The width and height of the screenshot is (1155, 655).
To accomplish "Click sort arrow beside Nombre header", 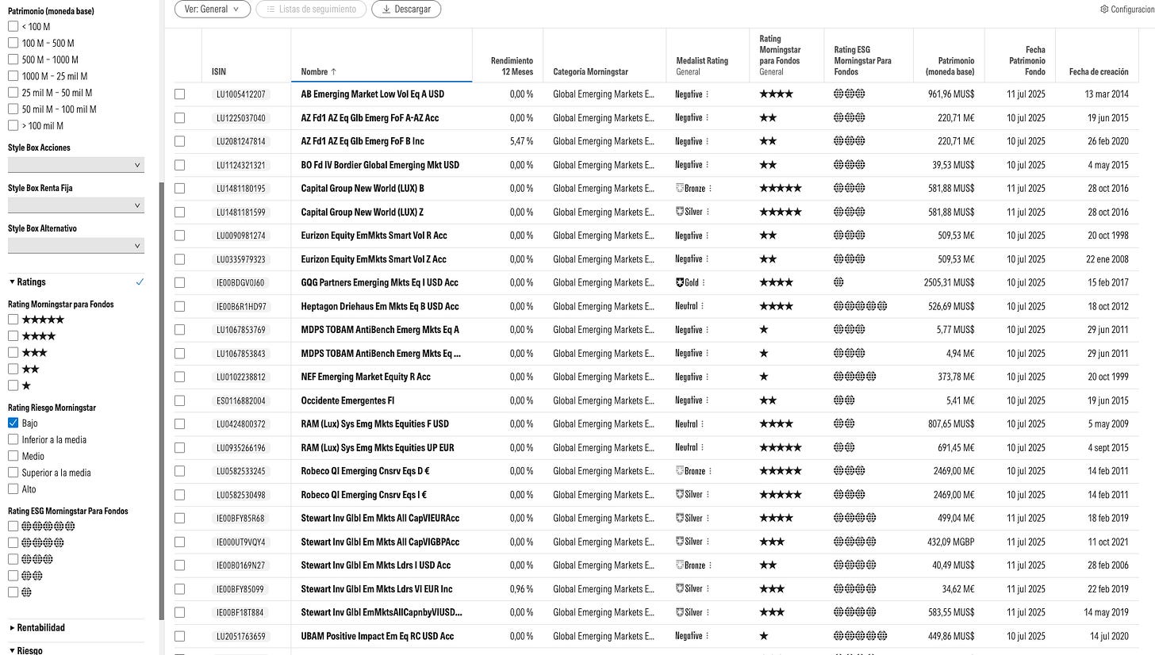I will tap(333, 72).
